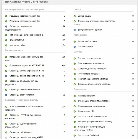Click green check icon beside 'Файл robots.txt'

tap(6, 40)
